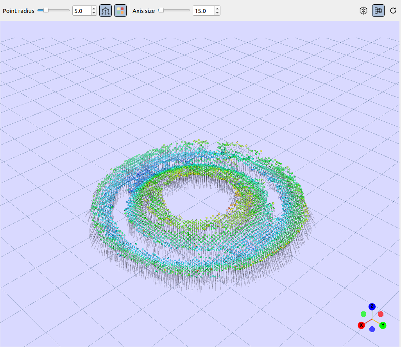Reset the view with the circular arrow icon
Image resolution: width=401 pixels, height=347 pixels.
click(393, 11)
